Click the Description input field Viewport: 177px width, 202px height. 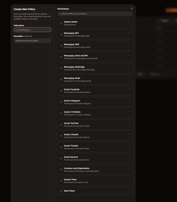click(32, 41)
